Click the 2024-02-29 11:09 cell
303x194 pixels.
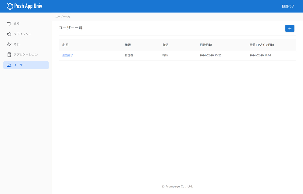260,55
